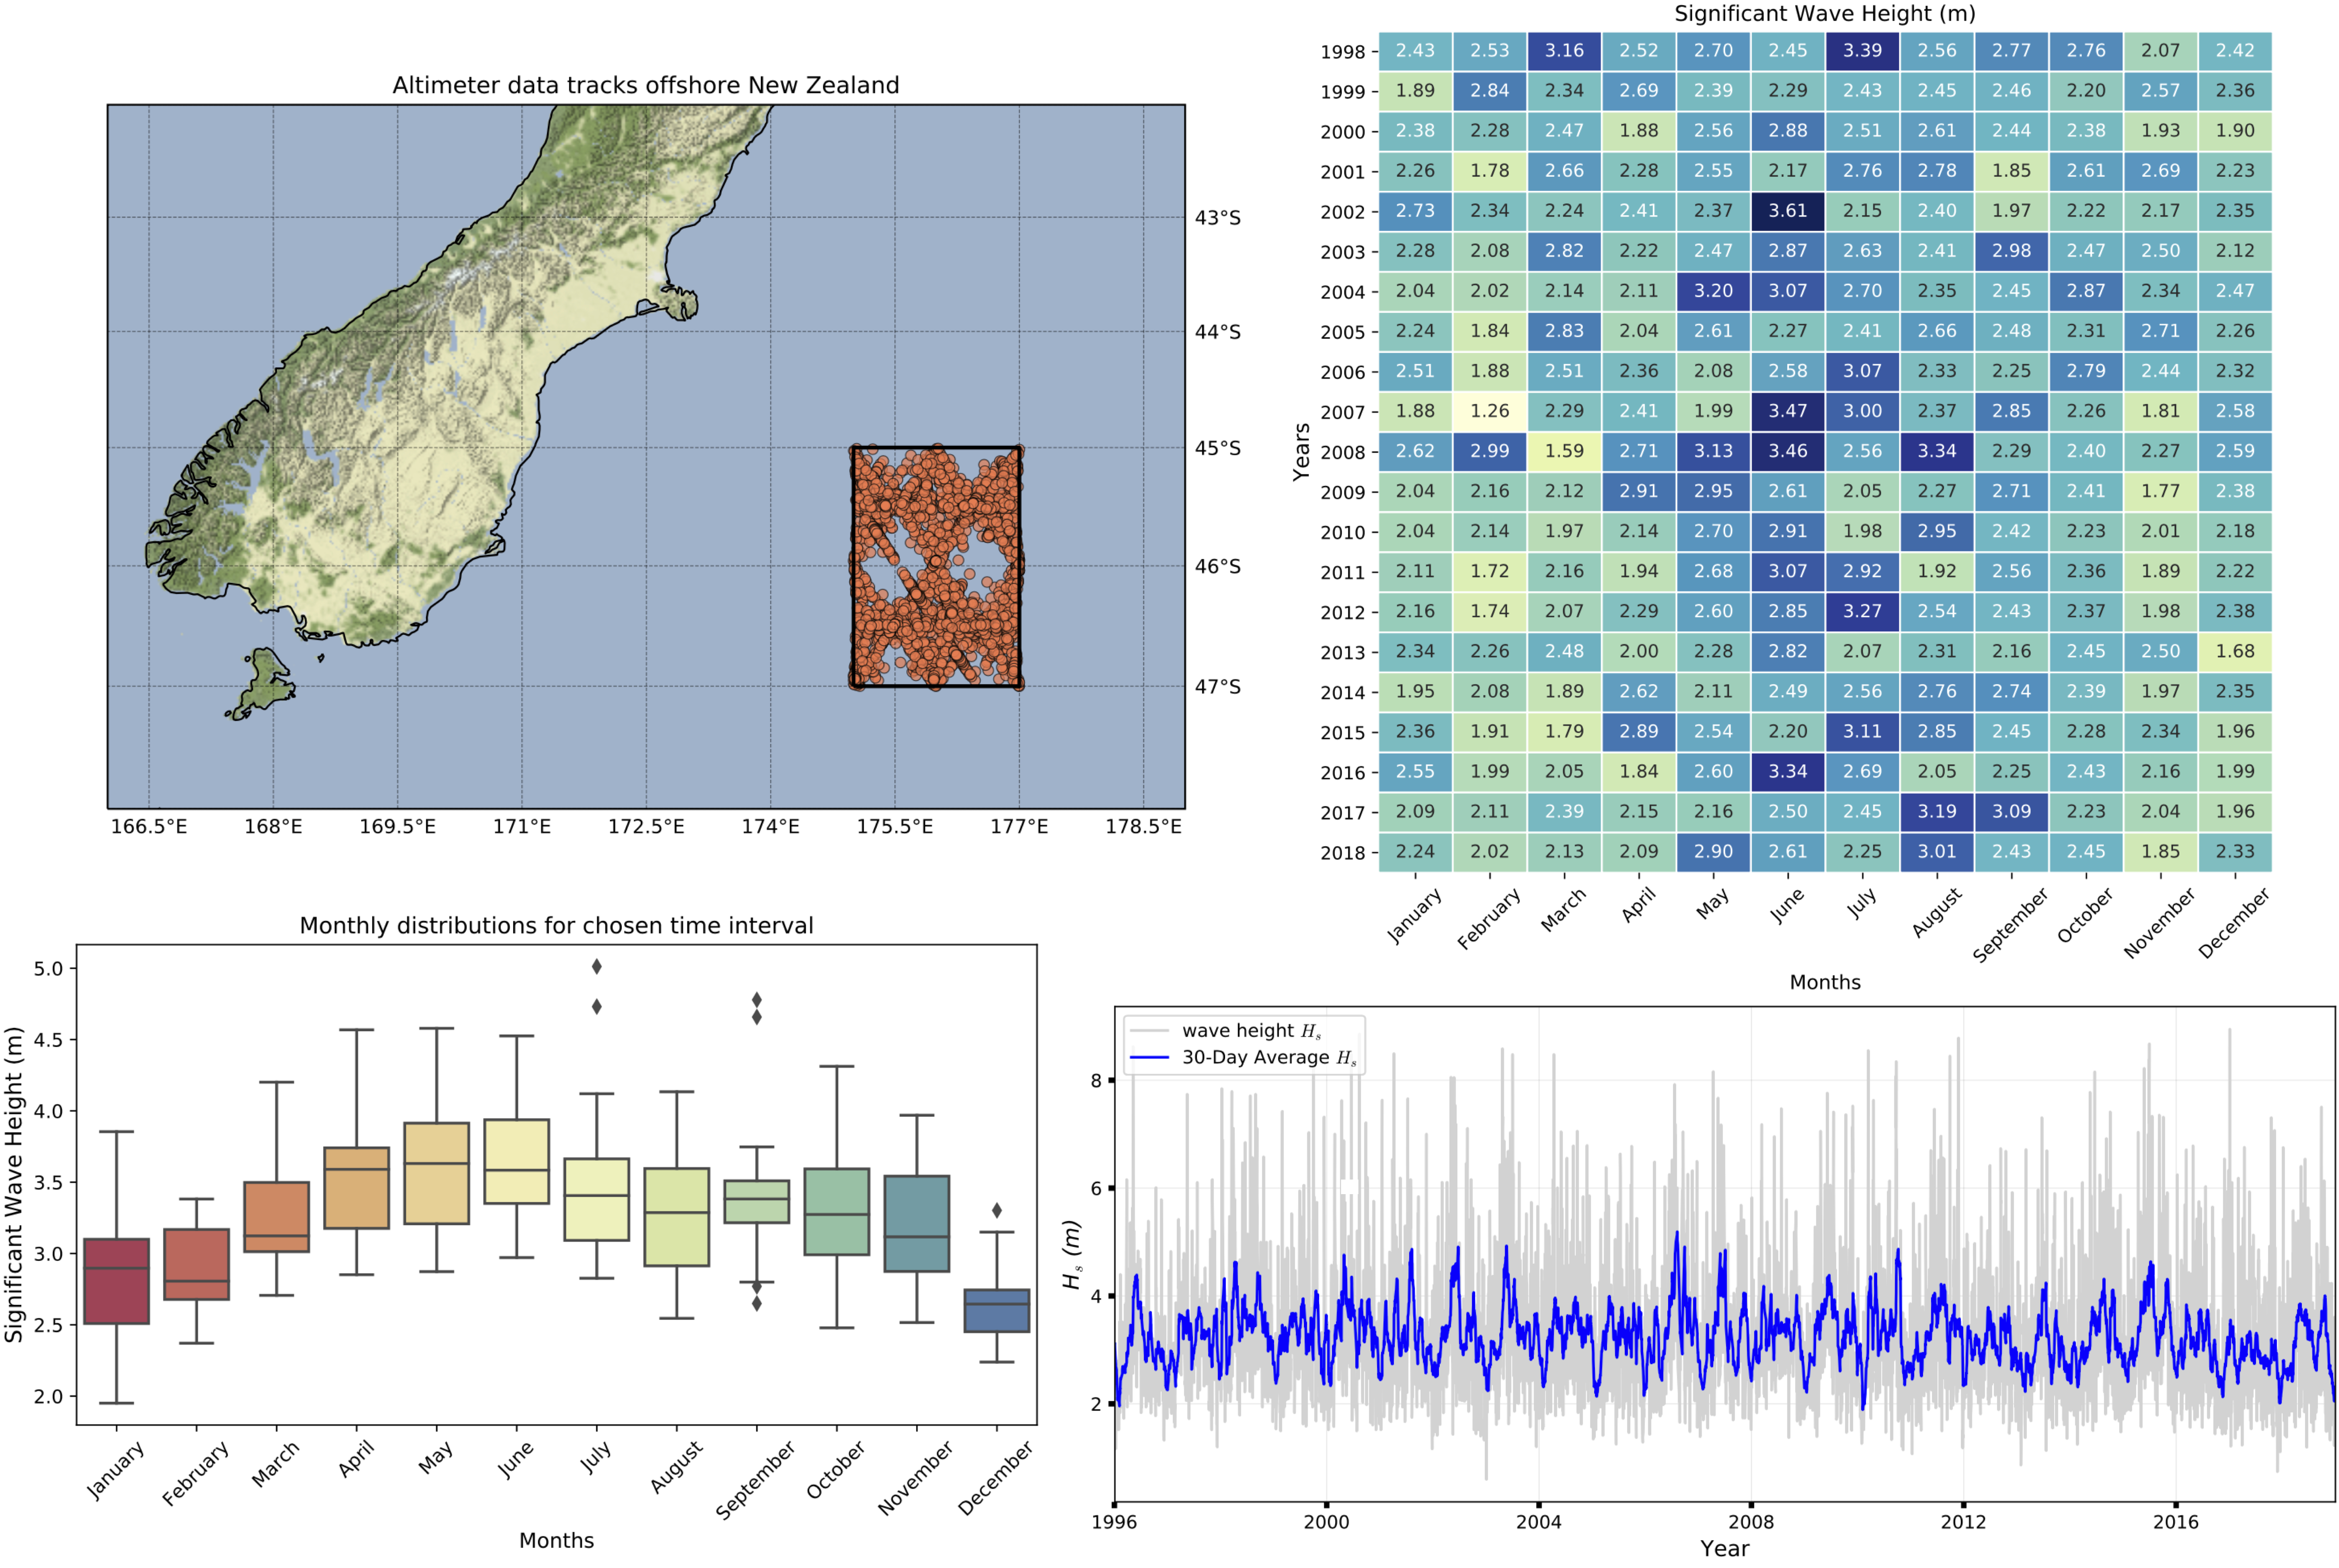Click the December box in the boxplot
The height and width of the screenshot is (1568, 2339).
point(997,1311)
